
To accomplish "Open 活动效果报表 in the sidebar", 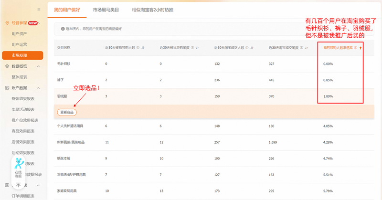I will click(23, 153).
